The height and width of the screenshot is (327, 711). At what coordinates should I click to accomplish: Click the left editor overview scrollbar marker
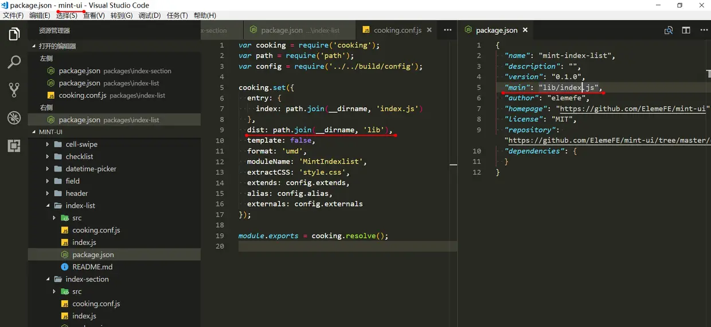[454, 165]
